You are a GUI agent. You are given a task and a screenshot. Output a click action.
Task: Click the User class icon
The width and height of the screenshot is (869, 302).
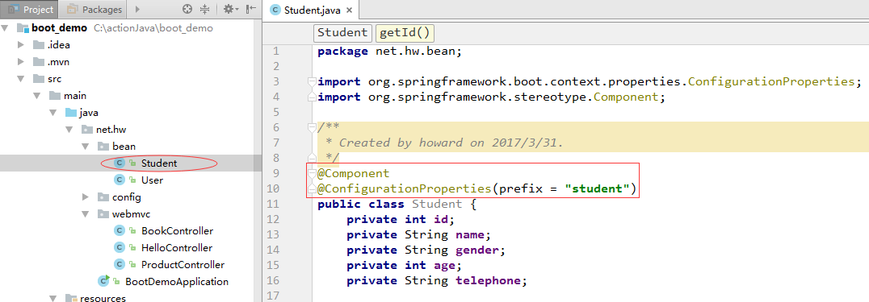(x=120, y=180)
